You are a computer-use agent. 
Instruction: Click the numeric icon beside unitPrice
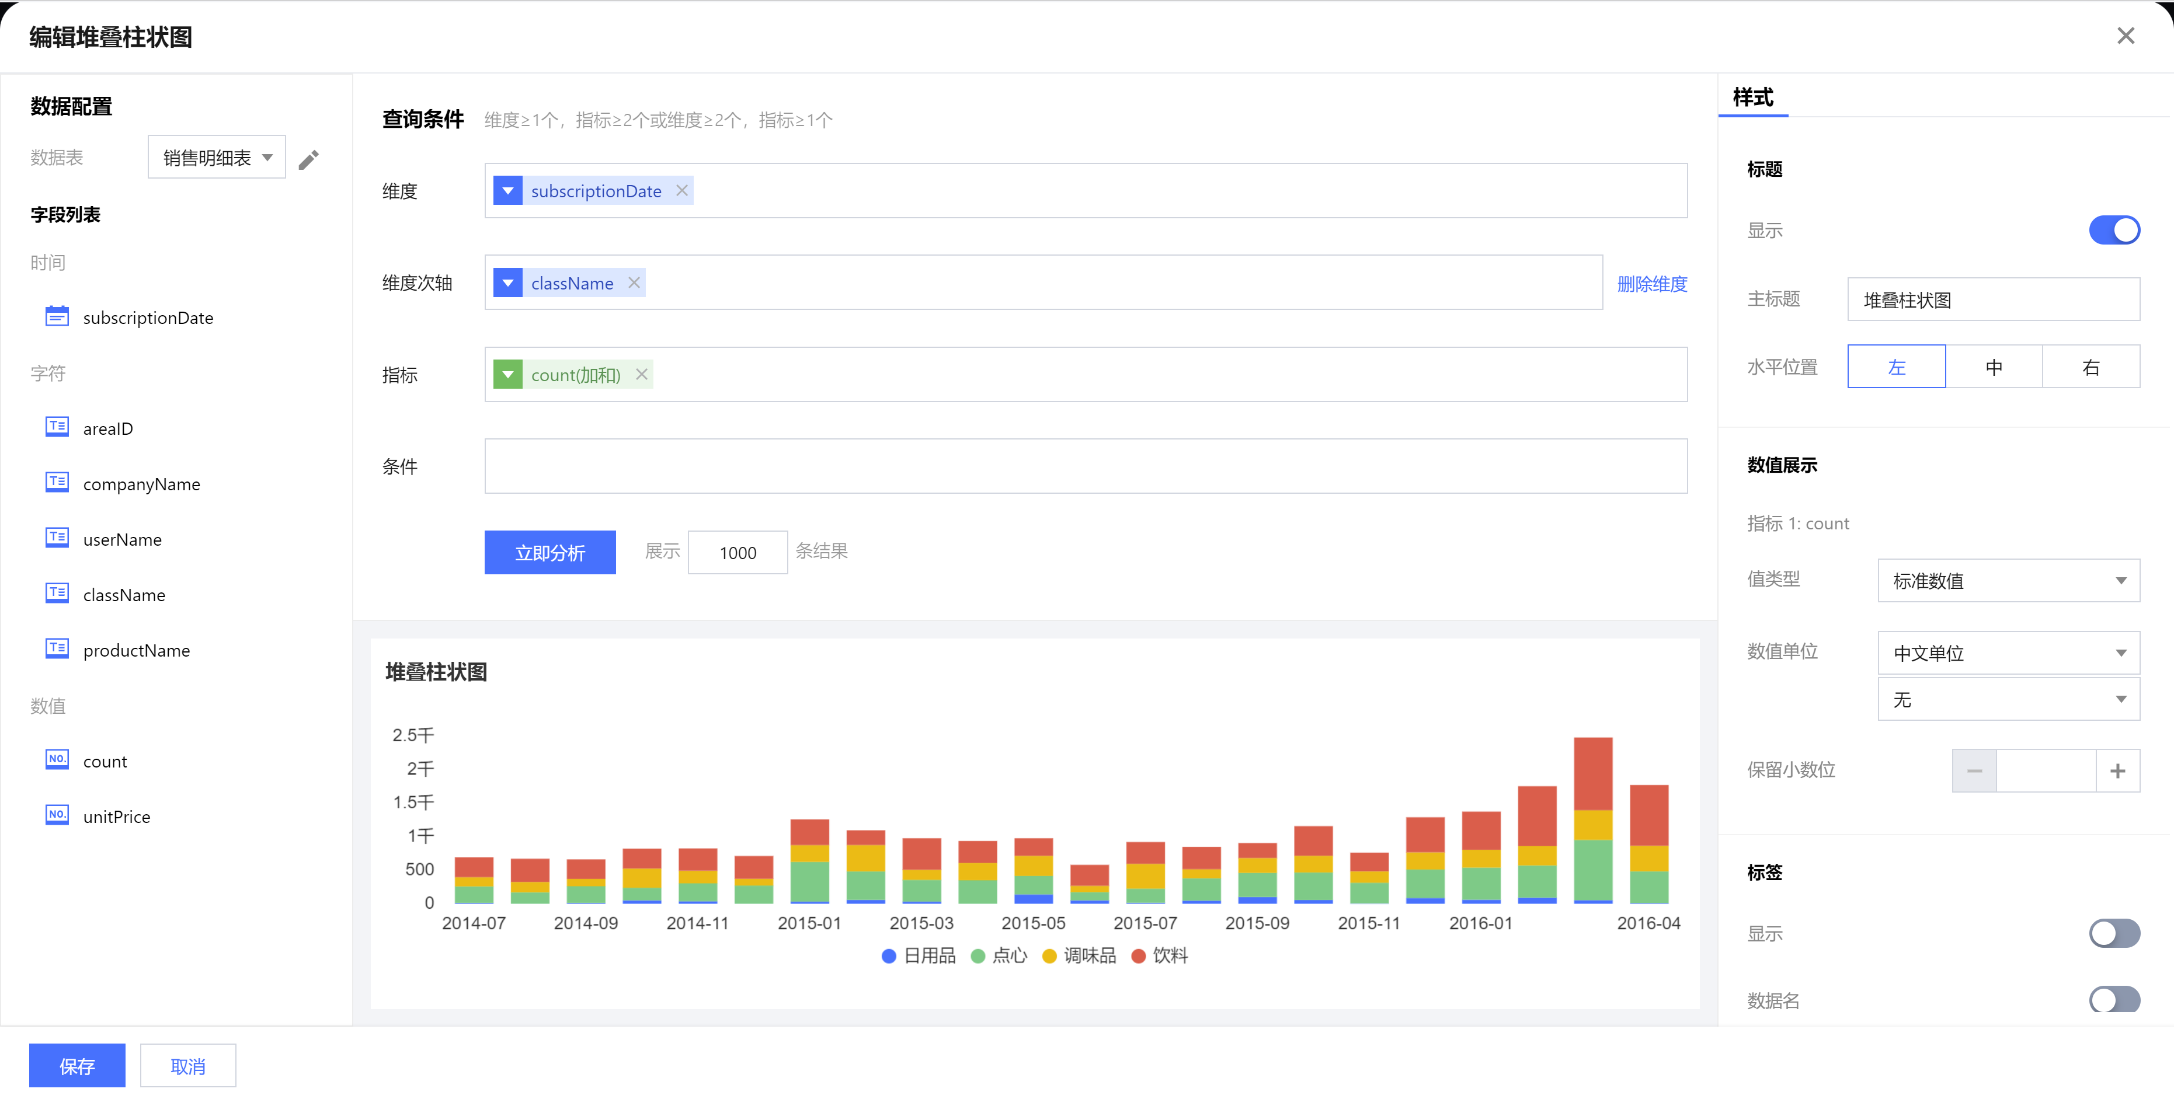pyautogui.click(x=57, y=815)
